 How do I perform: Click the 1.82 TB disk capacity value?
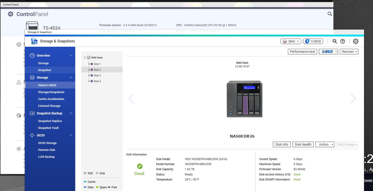coord(189,169)
